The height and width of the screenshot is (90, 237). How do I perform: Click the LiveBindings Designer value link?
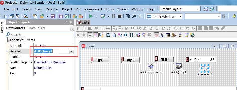pos(50,62)
